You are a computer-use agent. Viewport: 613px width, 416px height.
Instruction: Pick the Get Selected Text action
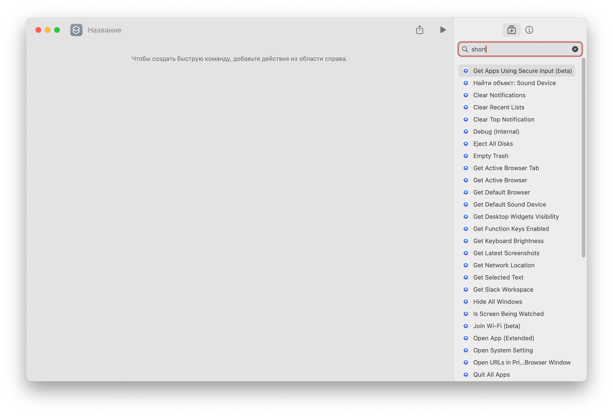click(x=498, y=277)
